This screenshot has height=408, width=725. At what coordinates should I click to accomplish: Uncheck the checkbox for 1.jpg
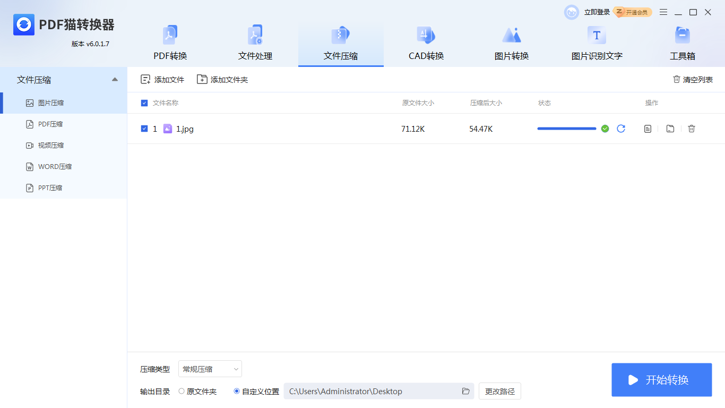point(144,129)
